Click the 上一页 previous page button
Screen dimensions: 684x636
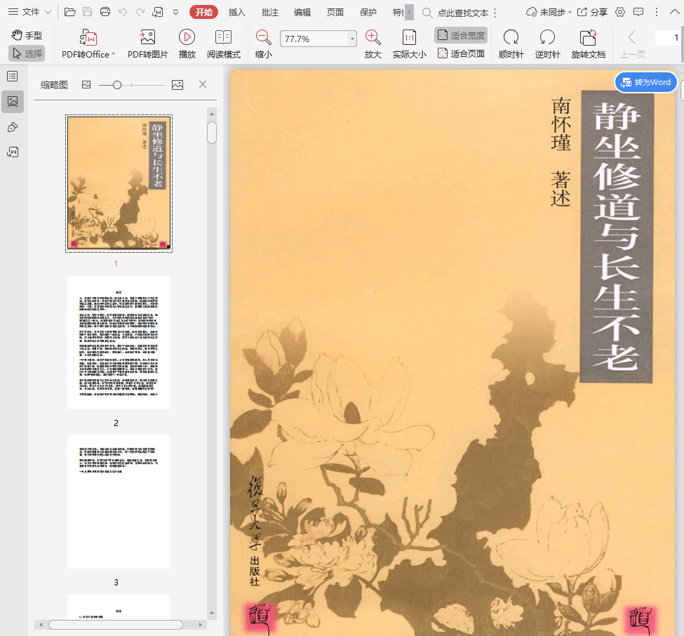tap(633, 44)
